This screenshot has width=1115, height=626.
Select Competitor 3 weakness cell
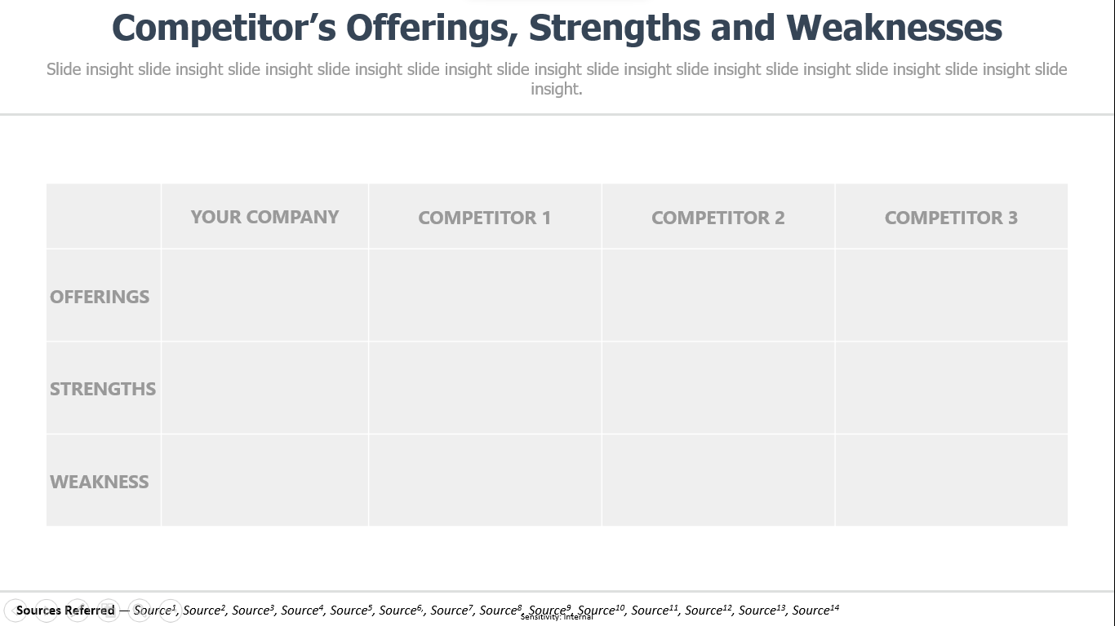(x=951, y=480)
